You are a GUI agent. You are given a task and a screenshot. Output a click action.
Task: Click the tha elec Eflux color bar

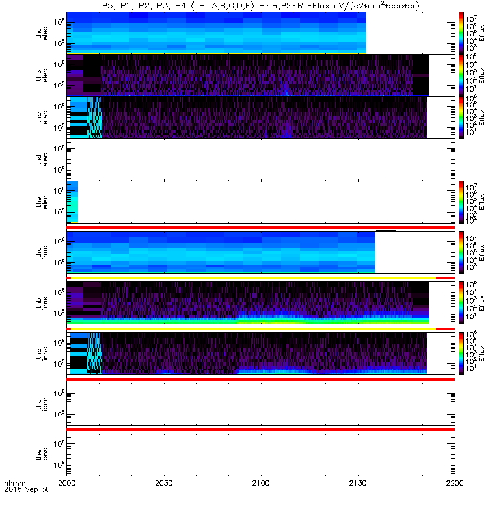coord(461,33)
